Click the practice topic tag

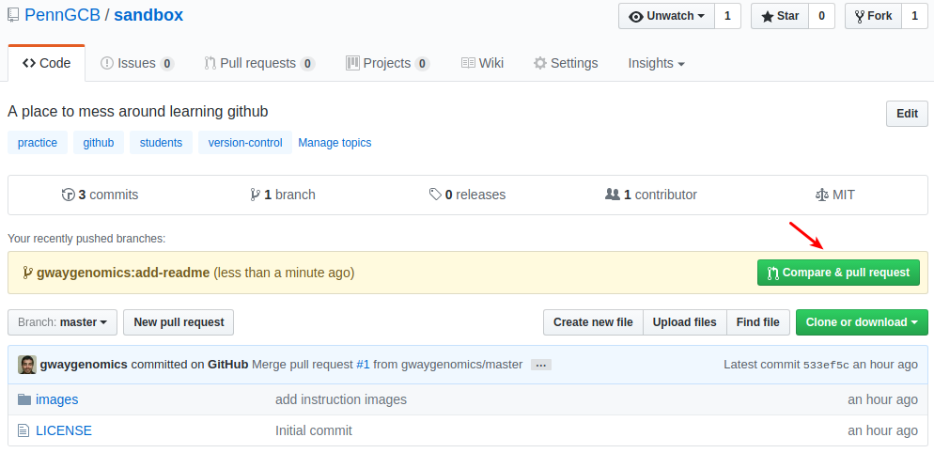click(38, 143)
